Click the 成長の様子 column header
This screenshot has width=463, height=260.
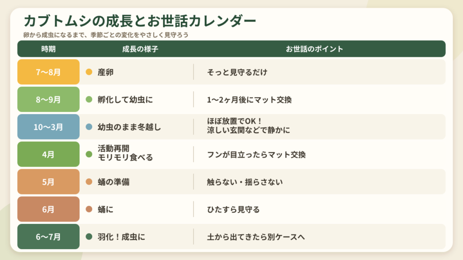pos(140,49)
